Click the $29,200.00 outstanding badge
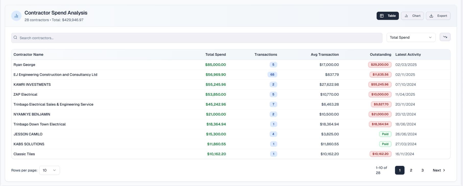The height and width of the screenshot is (186, 463). click(380, 65)
